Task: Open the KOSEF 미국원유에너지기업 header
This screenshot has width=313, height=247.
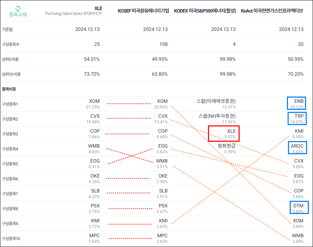Action: [143, 11]
